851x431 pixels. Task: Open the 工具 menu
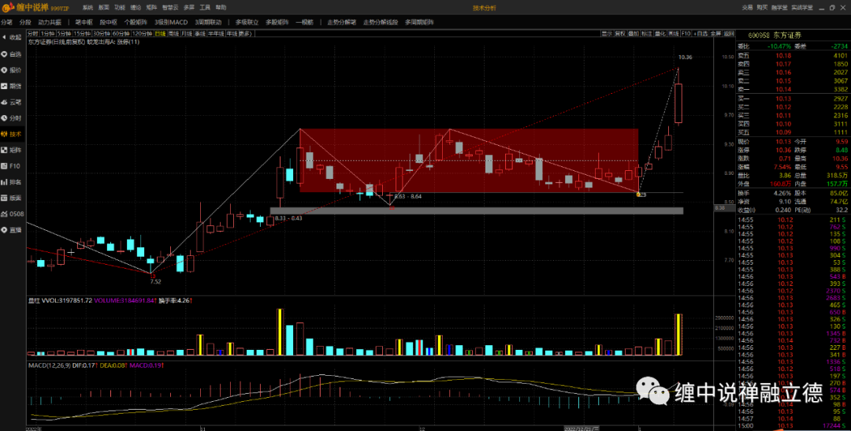tap(205, 8)
